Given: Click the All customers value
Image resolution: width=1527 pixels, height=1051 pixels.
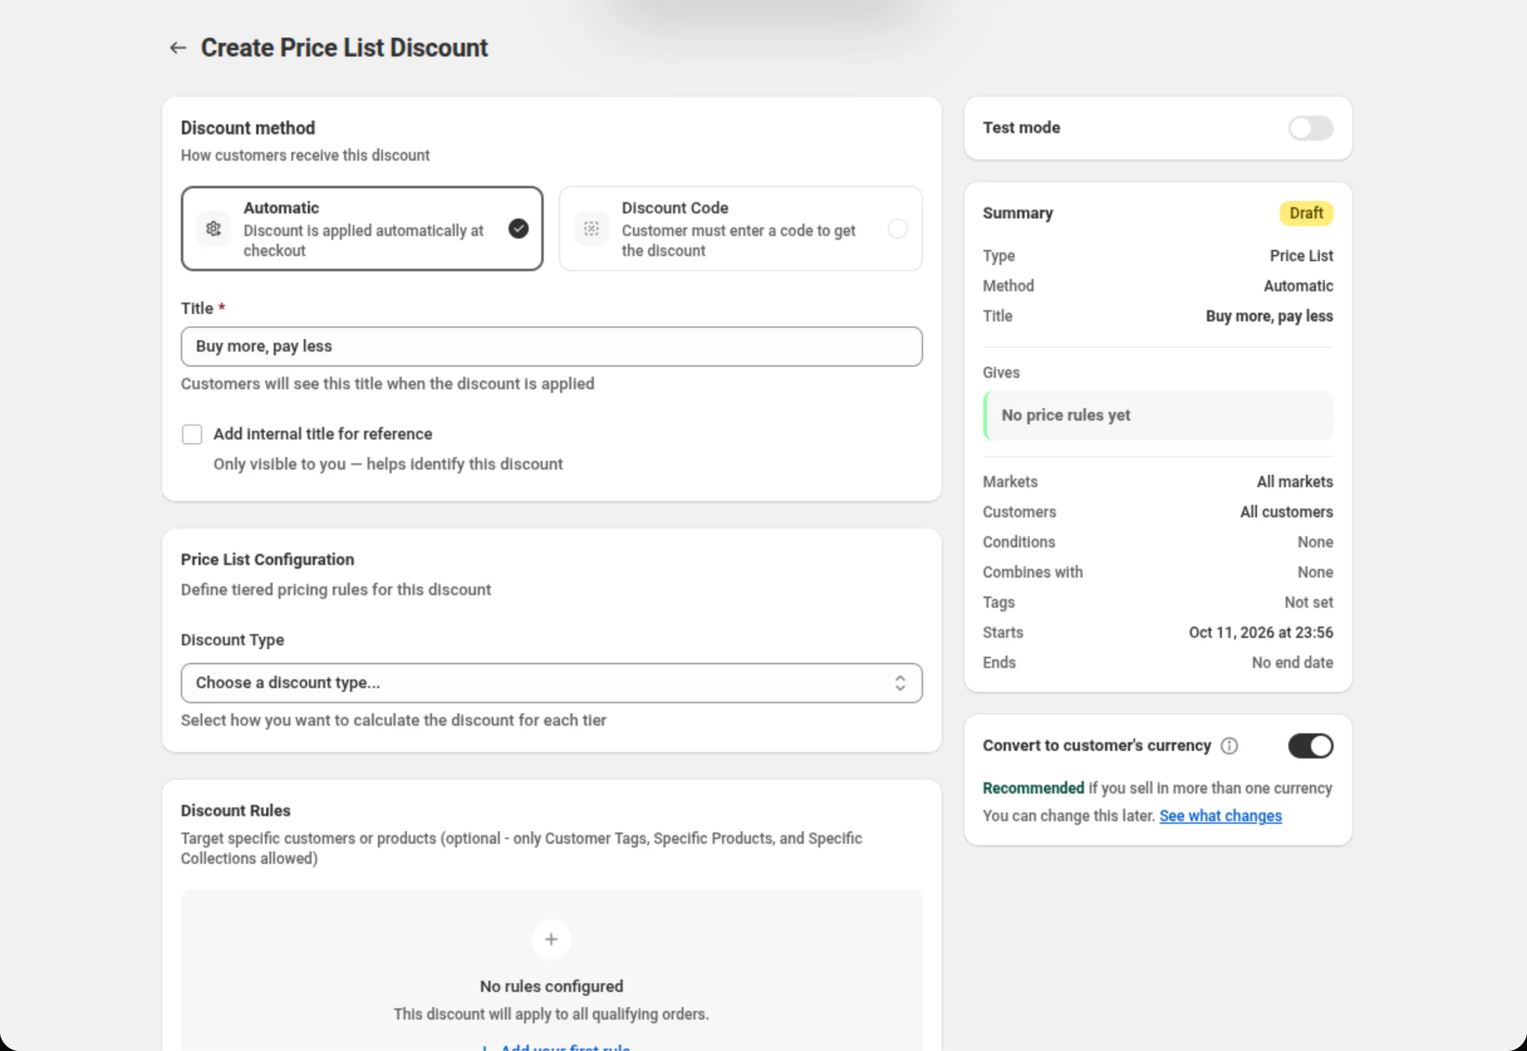Looking at the screenshot, I should (x=1286, y=512).
